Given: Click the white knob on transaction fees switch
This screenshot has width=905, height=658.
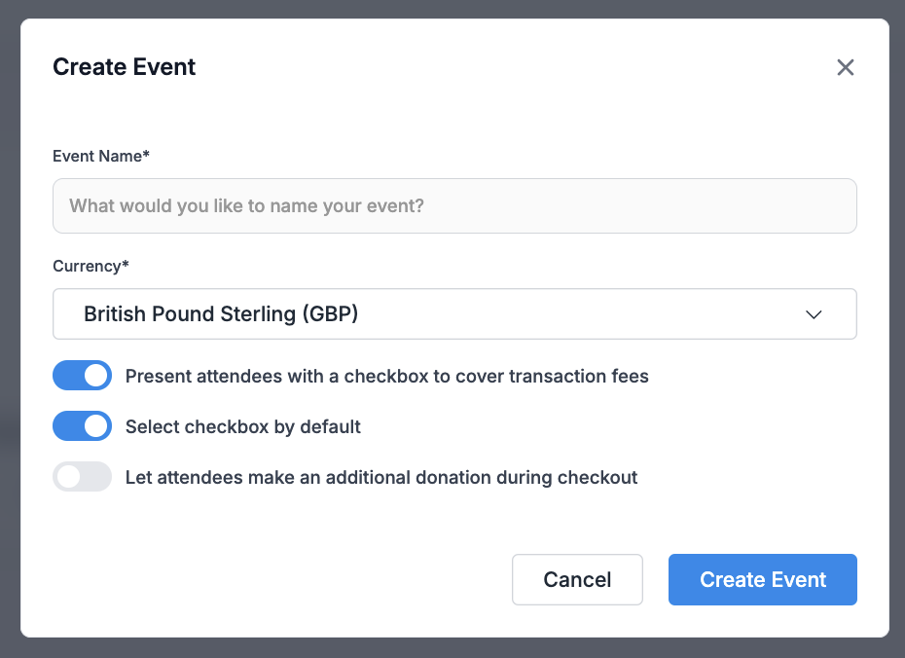Looking at the screenshot, I should 95,376.
